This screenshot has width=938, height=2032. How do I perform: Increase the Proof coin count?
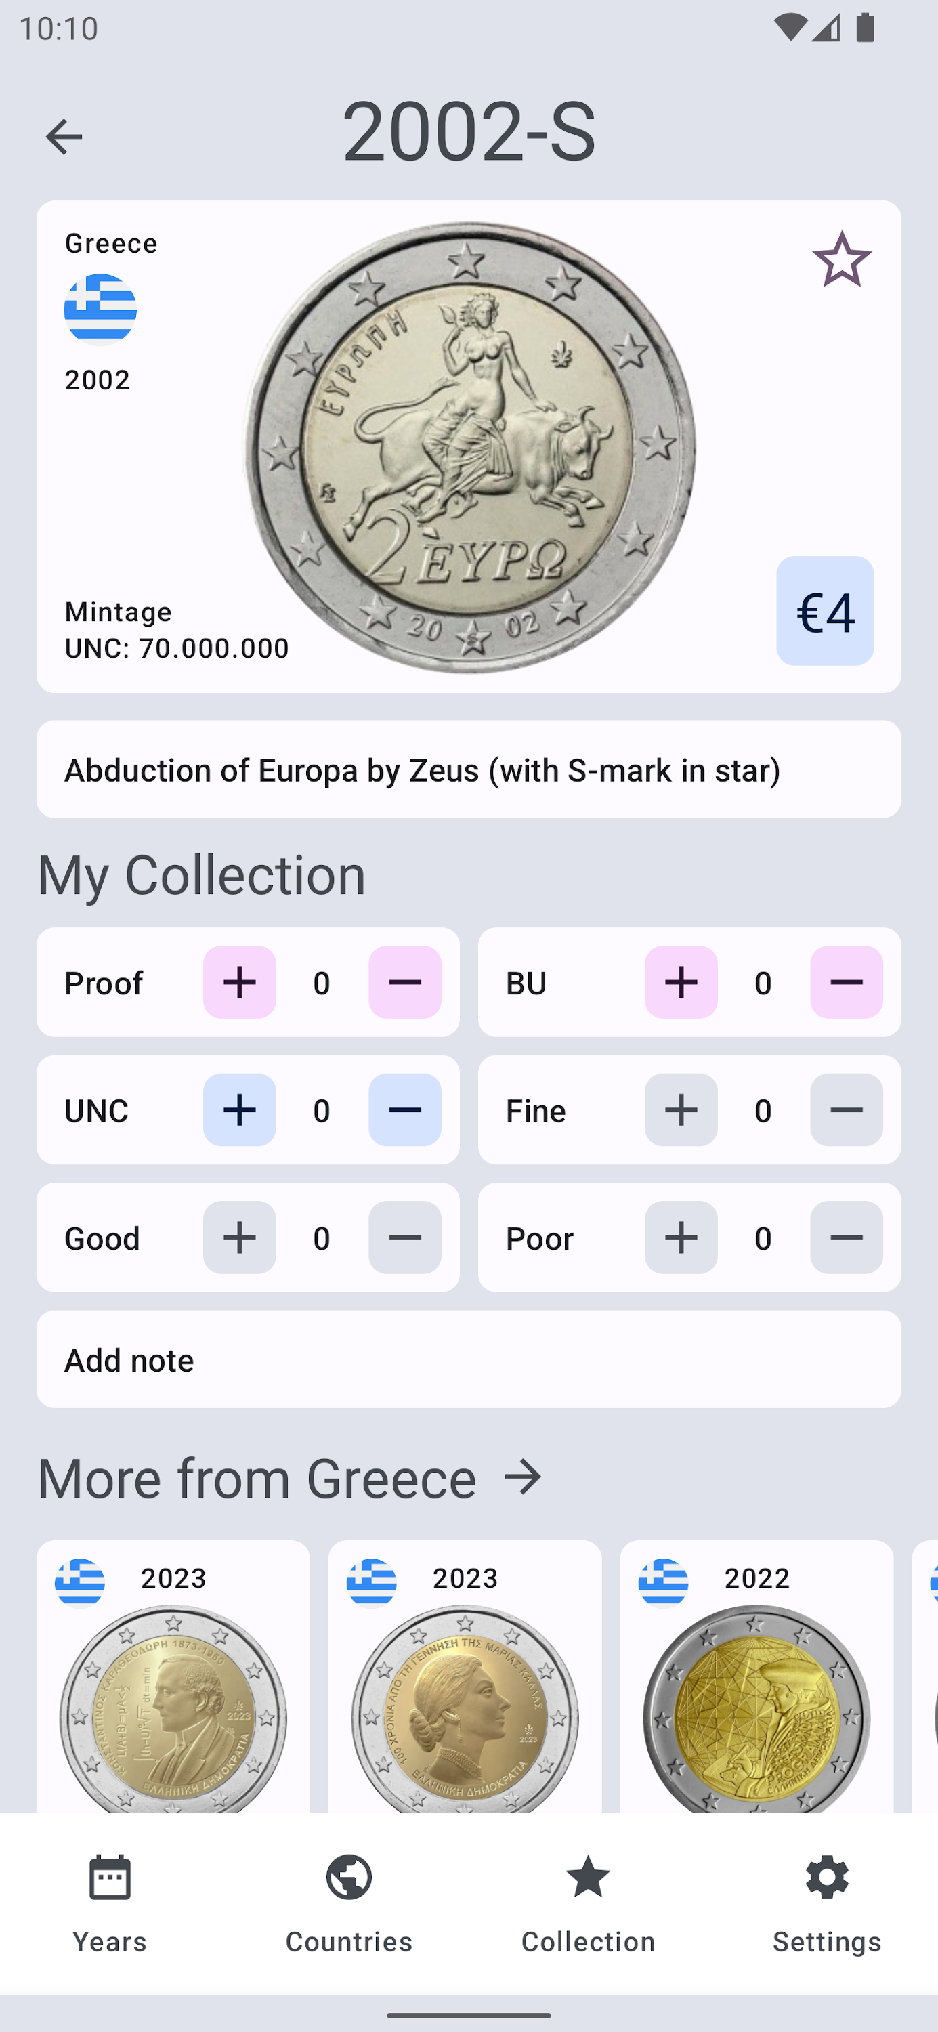[240, 982]
